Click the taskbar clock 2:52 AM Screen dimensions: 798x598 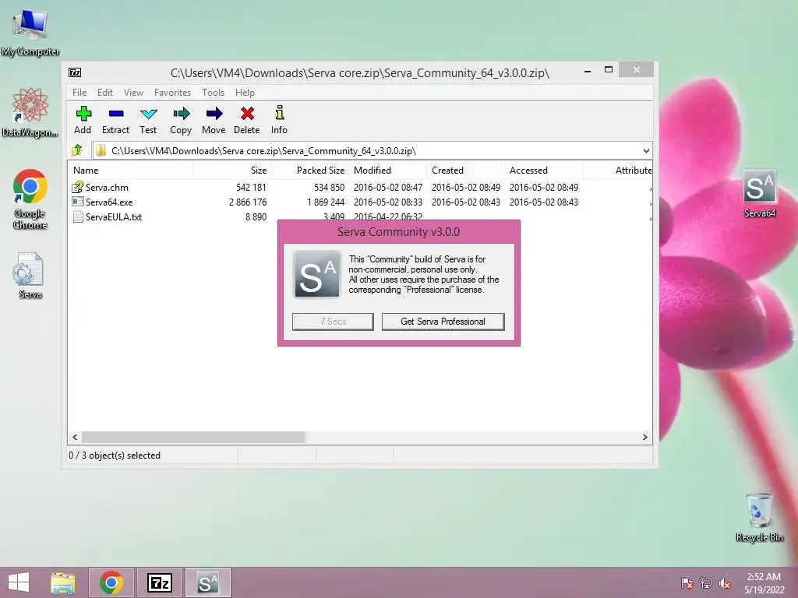764,577
